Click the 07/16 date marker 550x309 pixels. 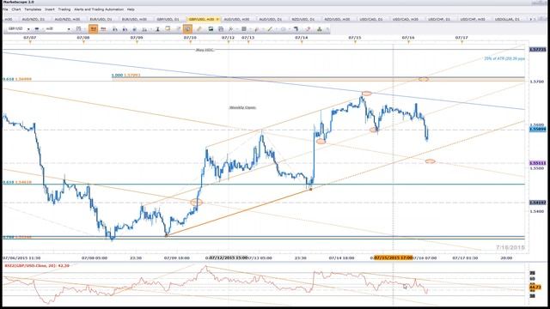[x=408, y=37]
